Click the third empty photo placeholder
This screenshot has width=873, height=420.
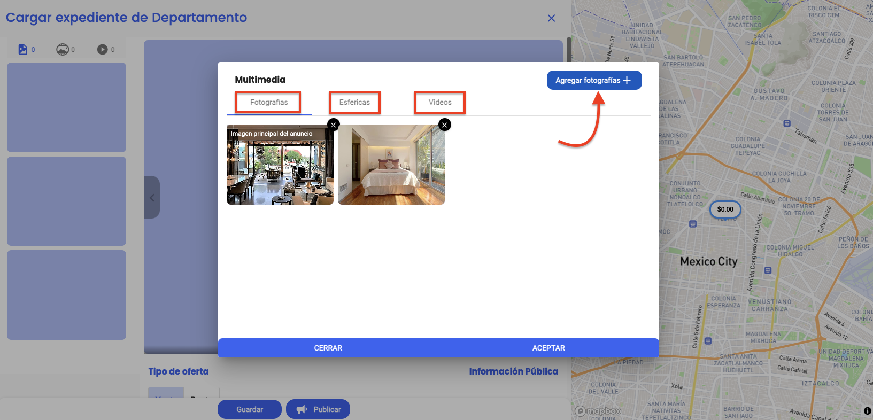click(66, 295)
